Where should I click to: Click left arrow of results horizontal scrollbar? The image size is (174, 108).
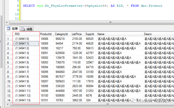tap(8, 104)
